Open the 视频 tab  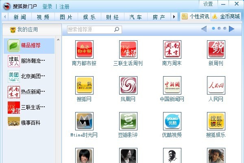pos(43,17)
